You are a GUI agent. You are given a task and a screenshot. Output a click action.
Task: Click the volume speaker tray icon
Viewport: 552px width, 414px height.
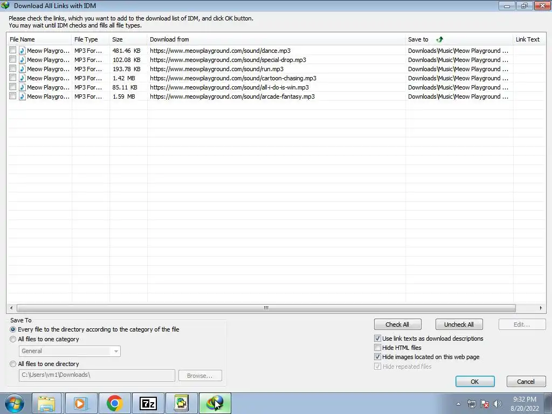[x=497, y=404]
